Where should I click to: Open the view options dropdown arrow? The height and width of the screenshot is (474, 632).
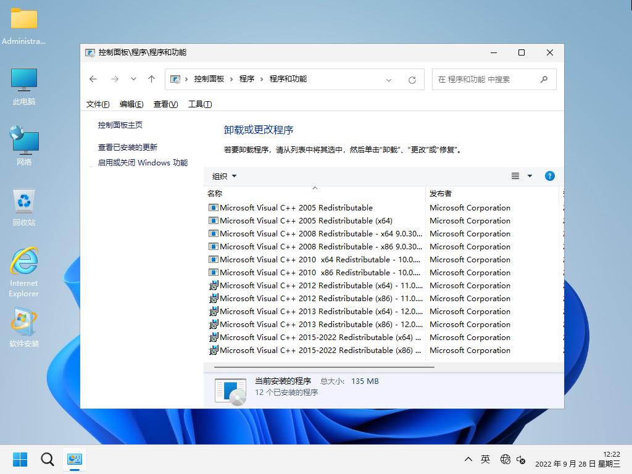point(530,176)
